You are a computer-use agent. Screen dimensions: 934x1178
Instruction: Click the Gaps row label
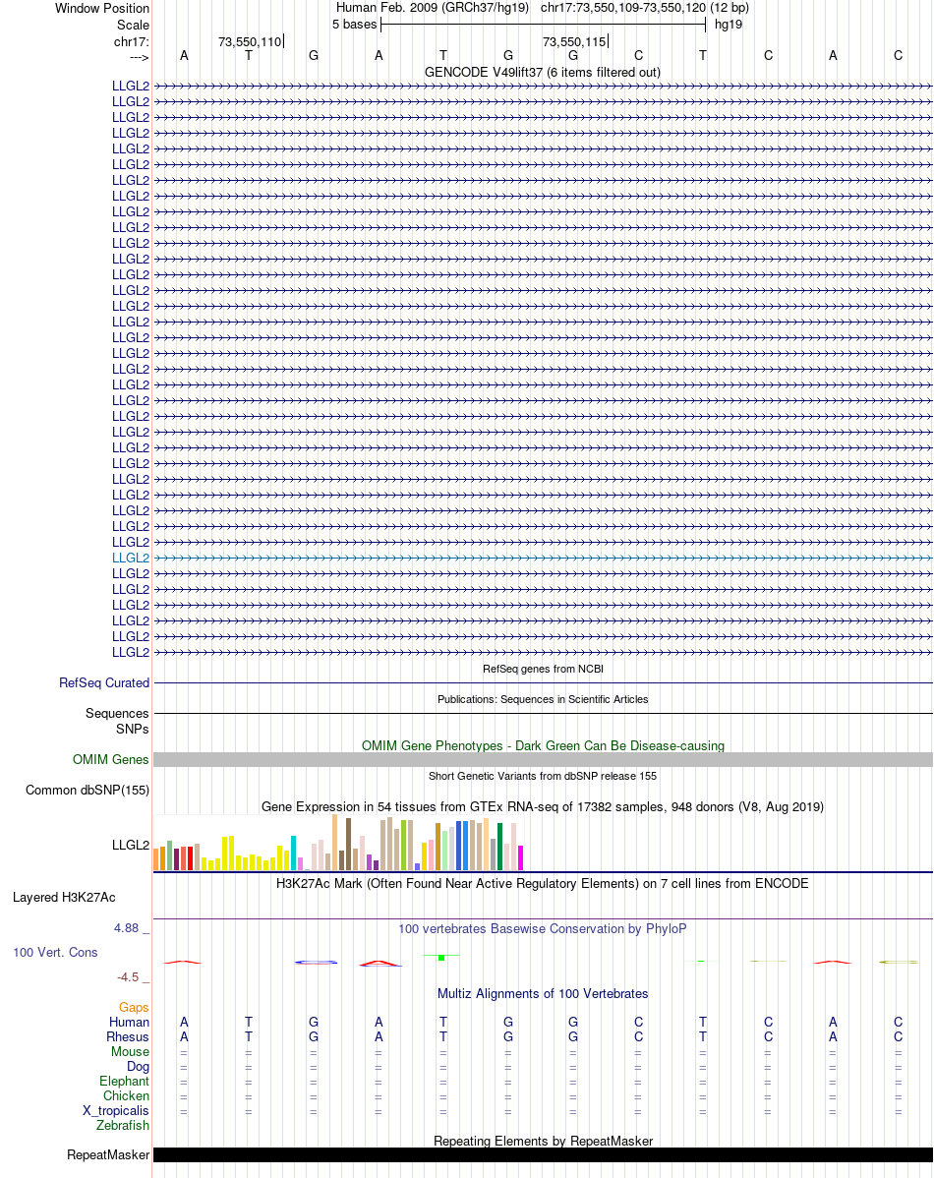(x=134, y=1008)
